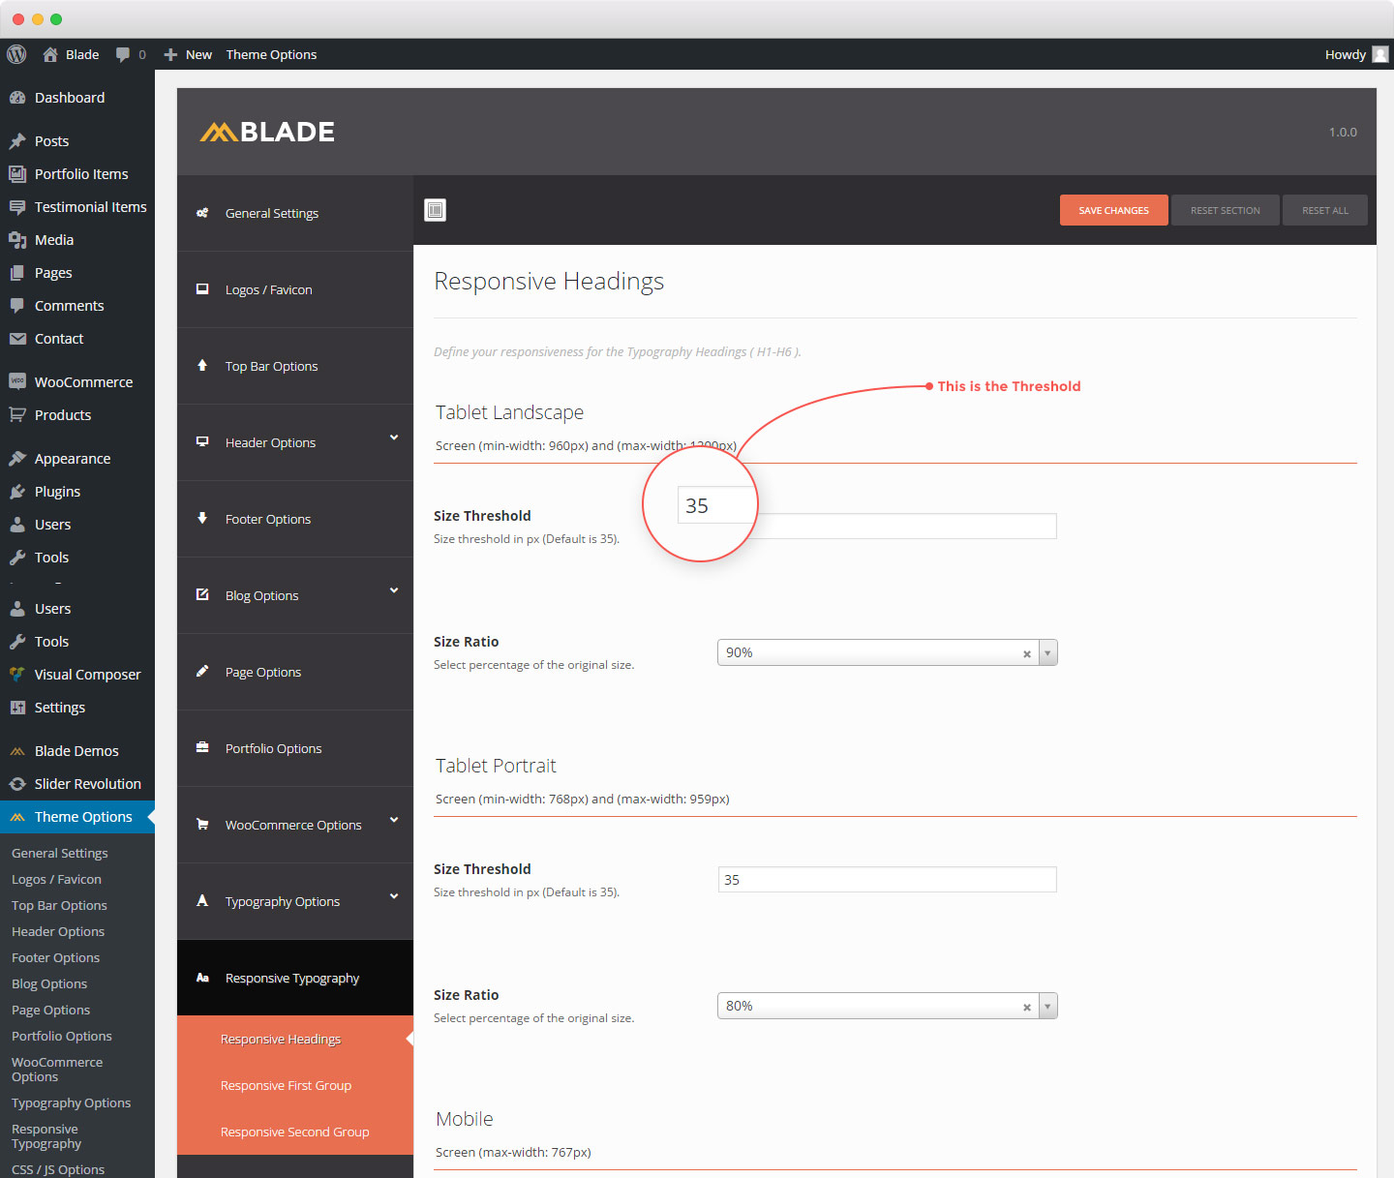Open the Howdy user avatar

1380,54
